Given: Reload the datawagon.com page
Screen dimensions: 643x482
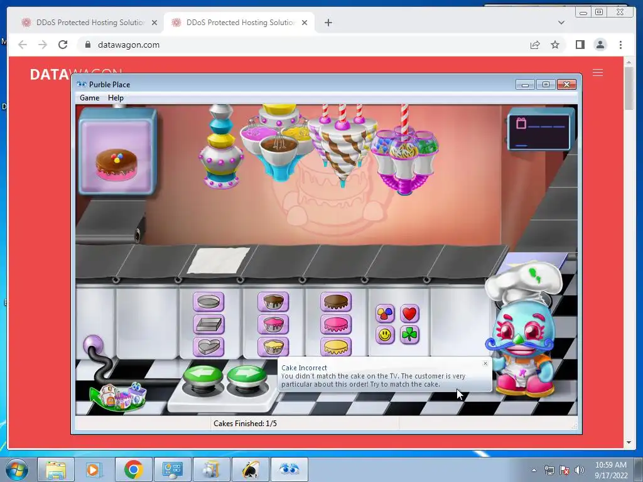Looking at the screenshot, I should point(63,45).
